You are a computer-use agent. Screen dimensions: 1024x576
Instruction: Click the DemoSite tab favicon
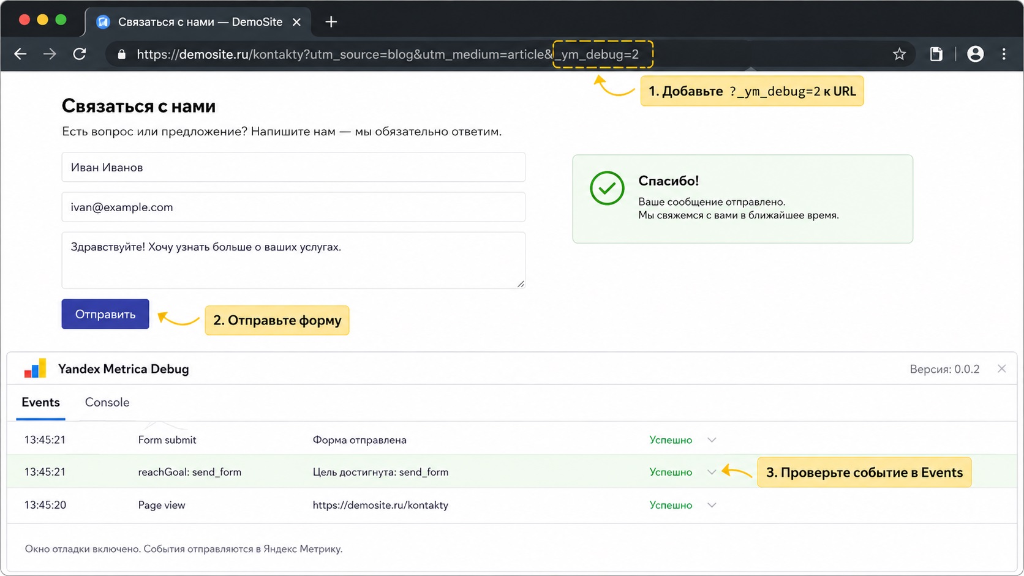pos(103,22)
